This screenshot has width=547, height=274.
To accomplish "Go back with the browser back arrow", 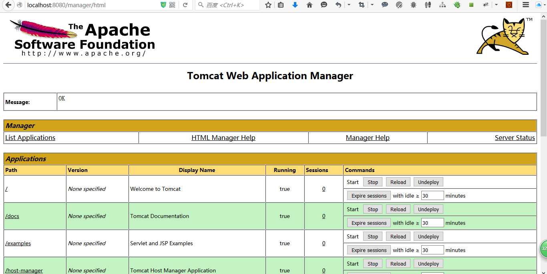I will pos(8,5).
